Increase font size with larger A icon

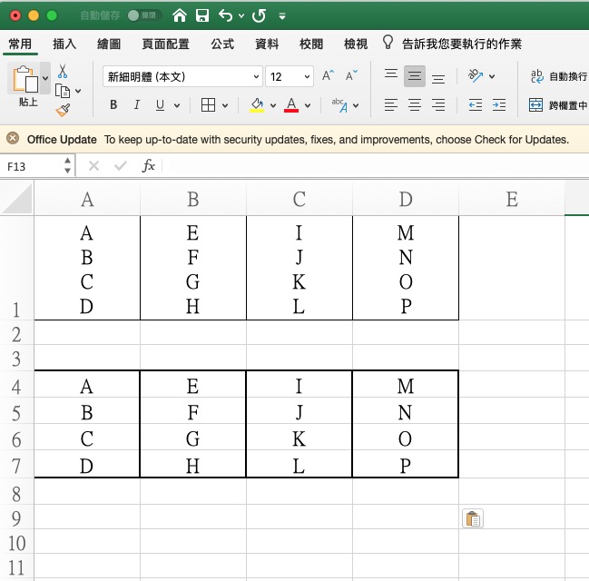(329, 76)
